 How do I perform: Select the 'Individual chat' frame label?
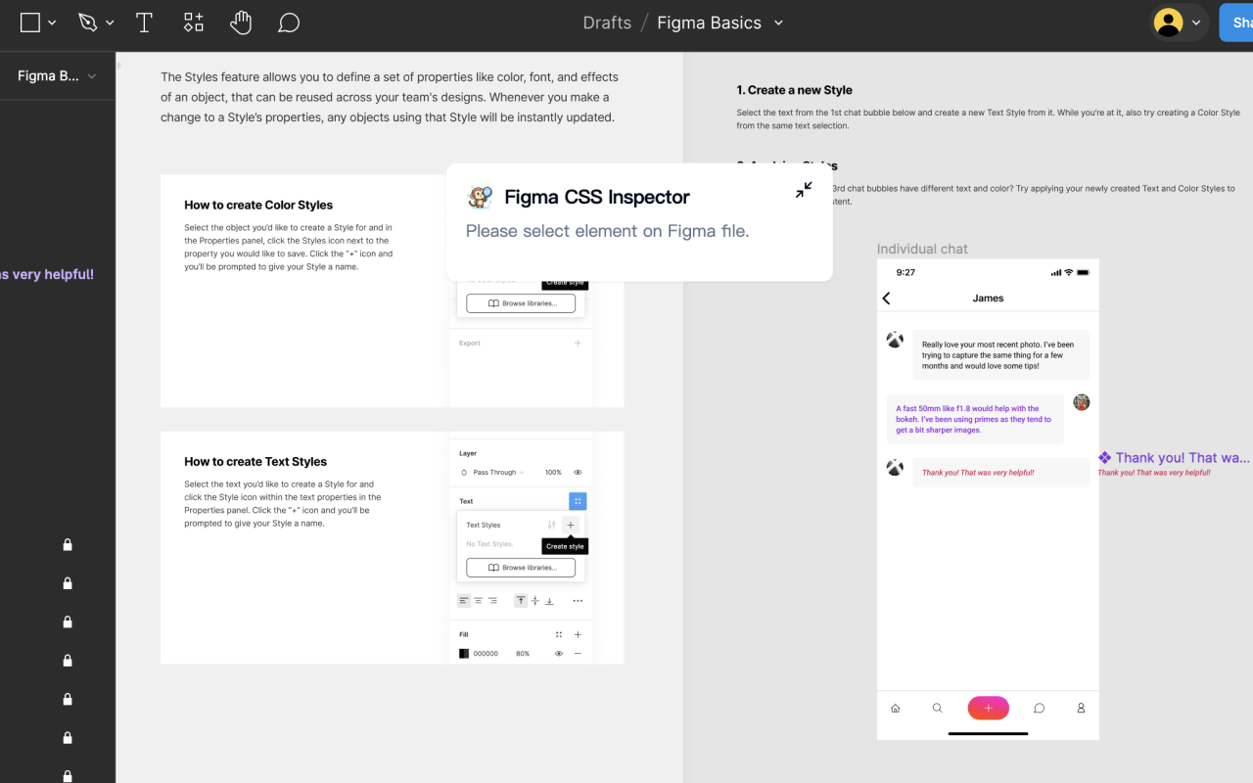922,249
